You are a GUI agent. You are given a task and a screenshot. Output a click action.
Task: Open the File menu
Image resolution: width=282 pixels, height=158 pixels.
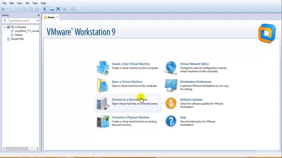pos(4,3)
